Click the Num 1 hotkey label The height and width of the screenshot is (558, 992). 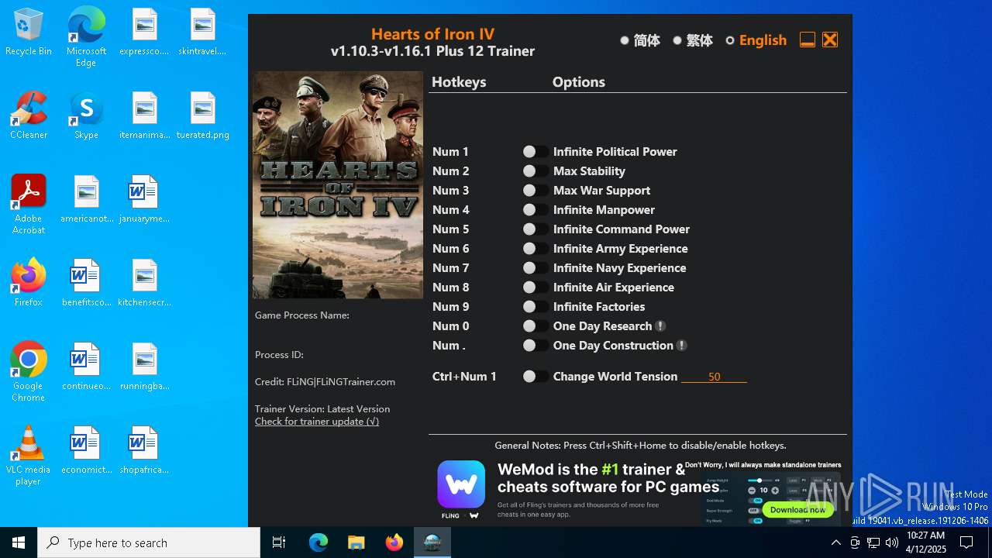(450, 152)
